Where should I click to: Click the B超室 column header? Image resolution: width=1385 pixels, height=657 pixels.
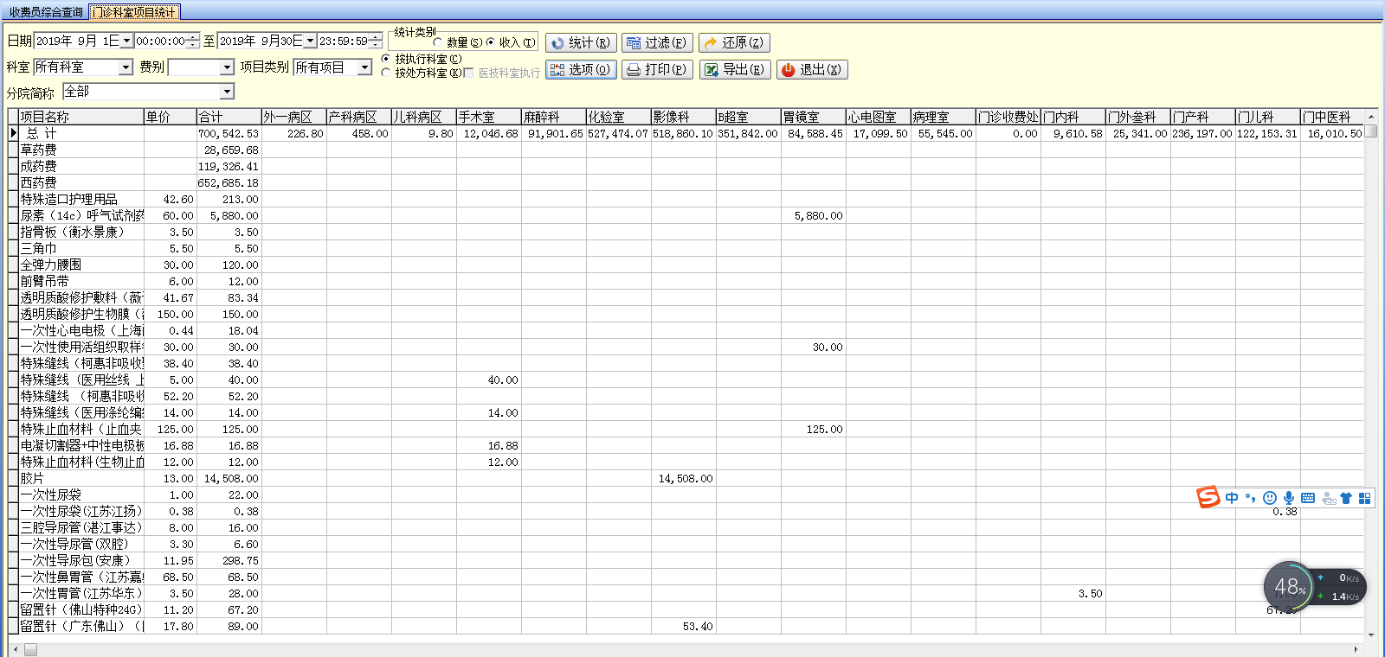(749, 117)
